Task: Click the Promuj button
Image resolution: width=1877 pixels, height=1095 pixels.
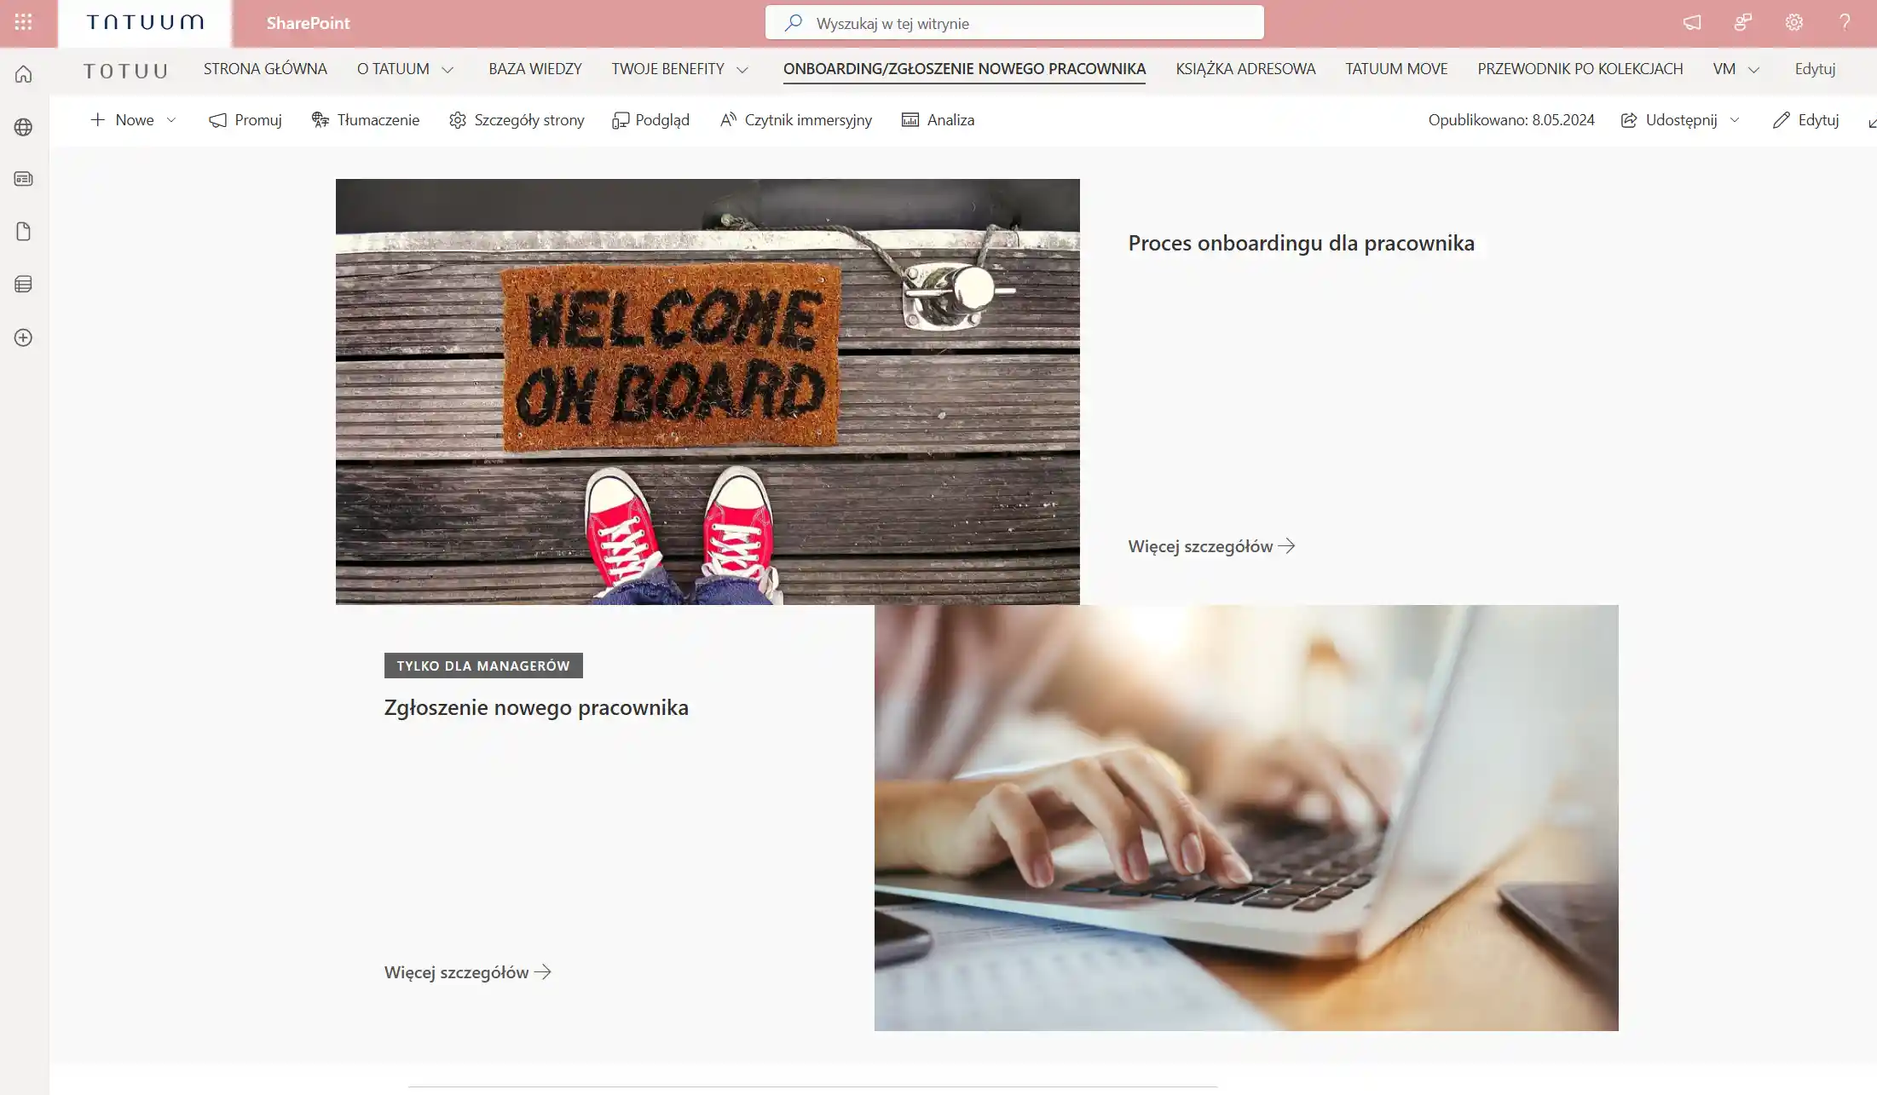Action: (245, 120)
